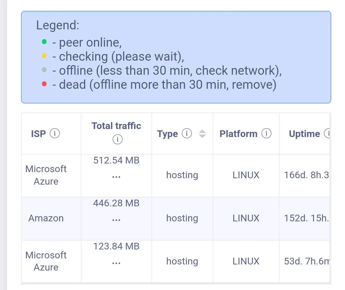Sort the table using the Type arrows
Viewport: 345px width, 290px height.
[x=202, y=134]
